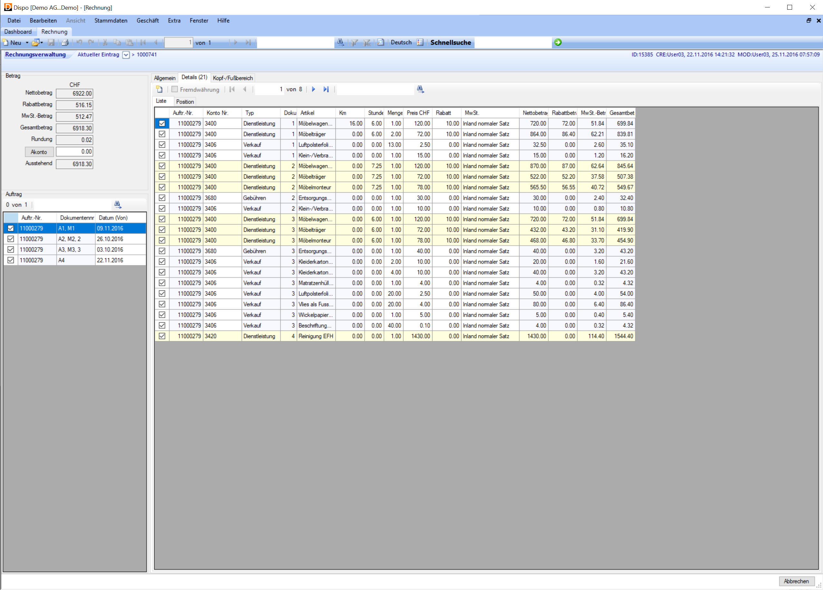The image size is (823, 590).
Task: Click the Rechnungsverwaltung heading link
Action: [x=35, y=55]
